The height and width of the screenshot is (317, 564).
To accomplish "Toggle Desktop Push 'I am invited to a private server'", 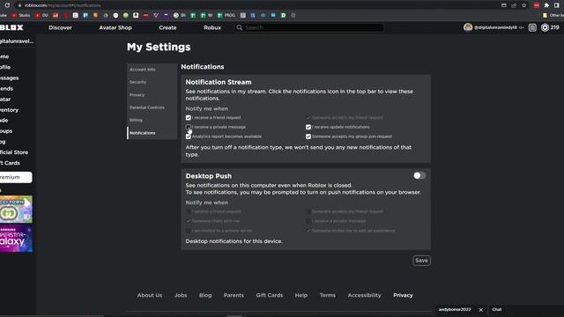I will [x=188, y=231].
